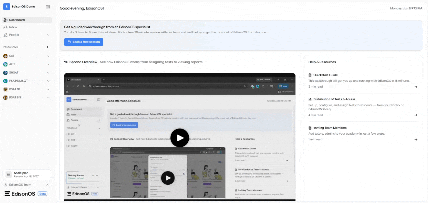Click the EdisonOS Demo workspace name
428x203 pixels.
(23, 7)
